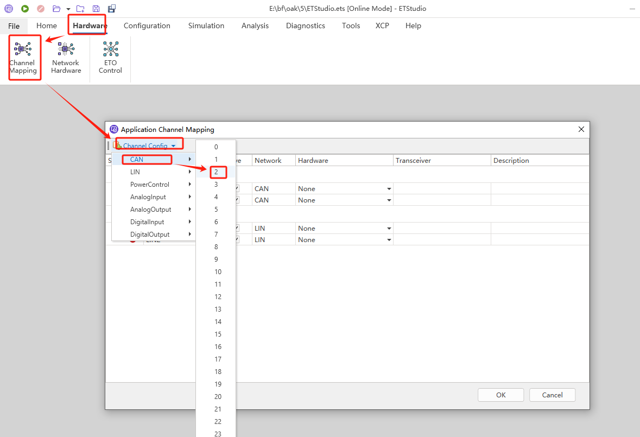Expand Hardware dropdown for first CAN row

389,189
